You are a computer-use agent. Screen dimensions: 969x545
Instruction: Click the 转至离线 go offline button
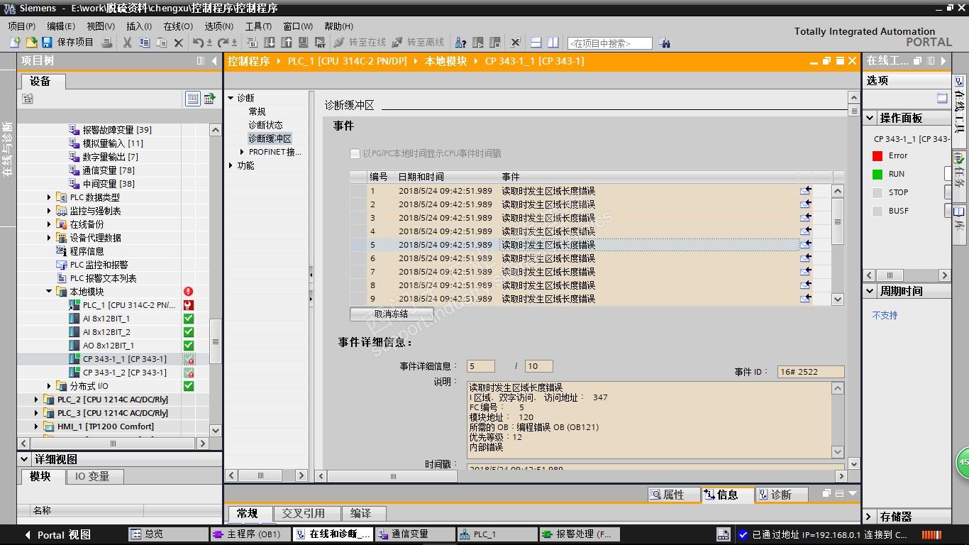click(x=419, y=43)
